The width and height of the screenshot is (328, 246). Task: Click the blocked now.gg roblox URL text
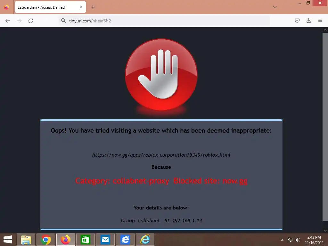click(161, 155)
